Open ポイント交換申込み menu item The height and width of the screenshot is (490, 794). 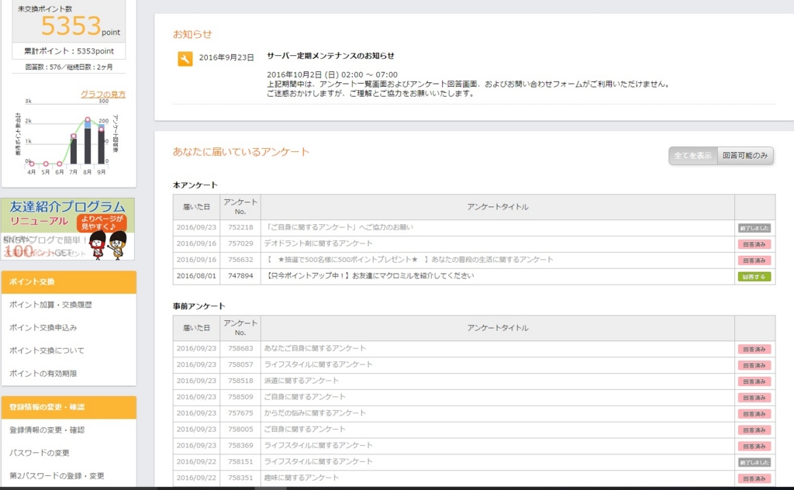[x=43, y=327]
